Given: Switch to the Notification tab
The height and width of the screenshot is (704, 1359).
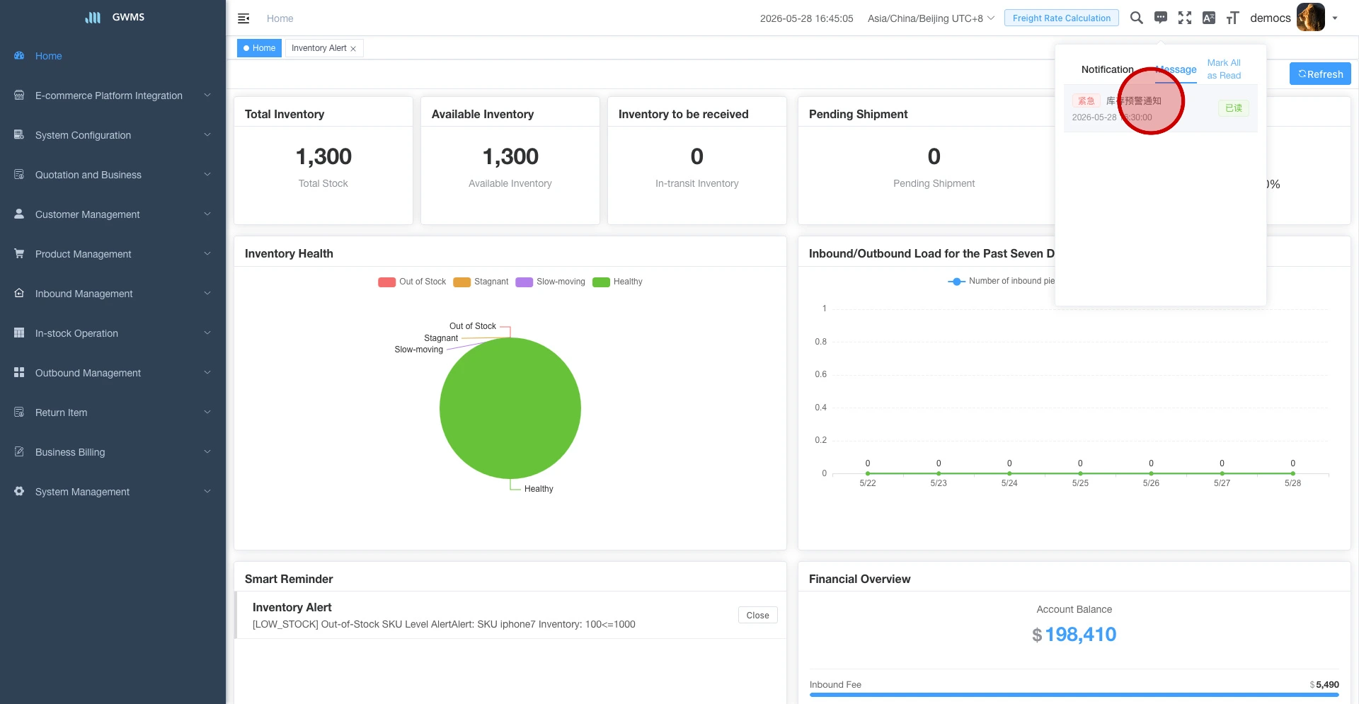Looking at the screenshot, I should point(1107,69).
